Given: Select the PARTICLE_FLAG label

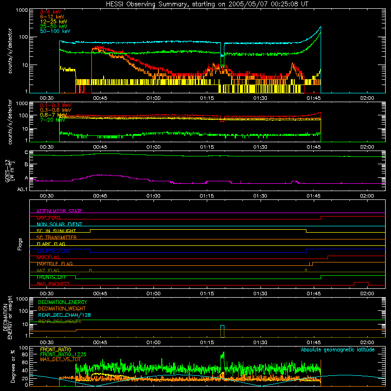Looking at the screenshot, I should [x=55, y=264].
